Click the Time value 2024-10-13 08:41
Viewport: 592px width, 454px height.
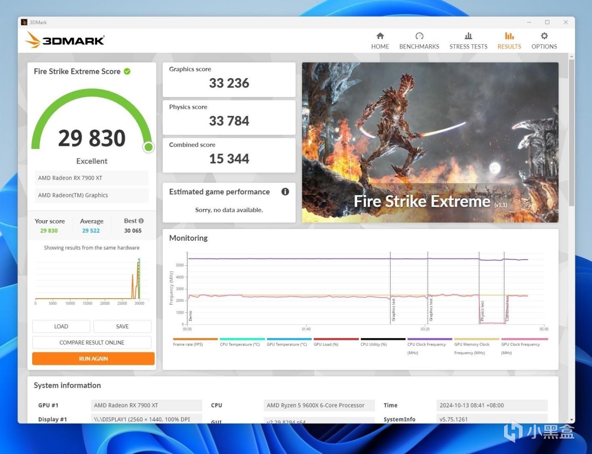point(492,405)
